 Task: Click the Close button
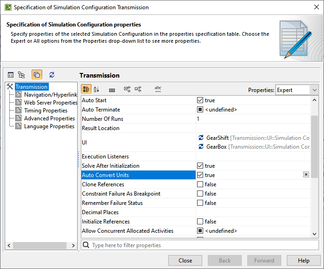(x=185, y=261)
